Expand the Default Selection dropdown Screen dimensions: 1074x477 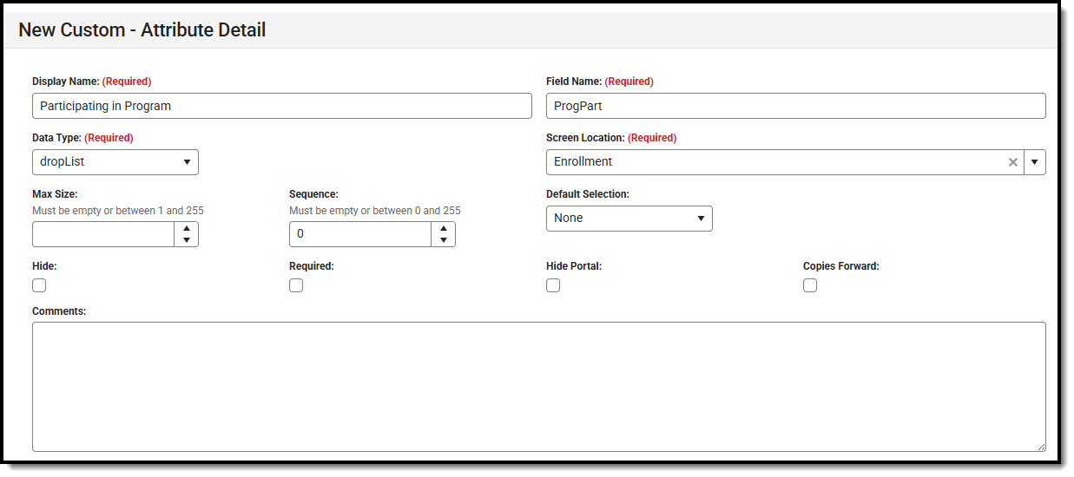tap(629, 219)
